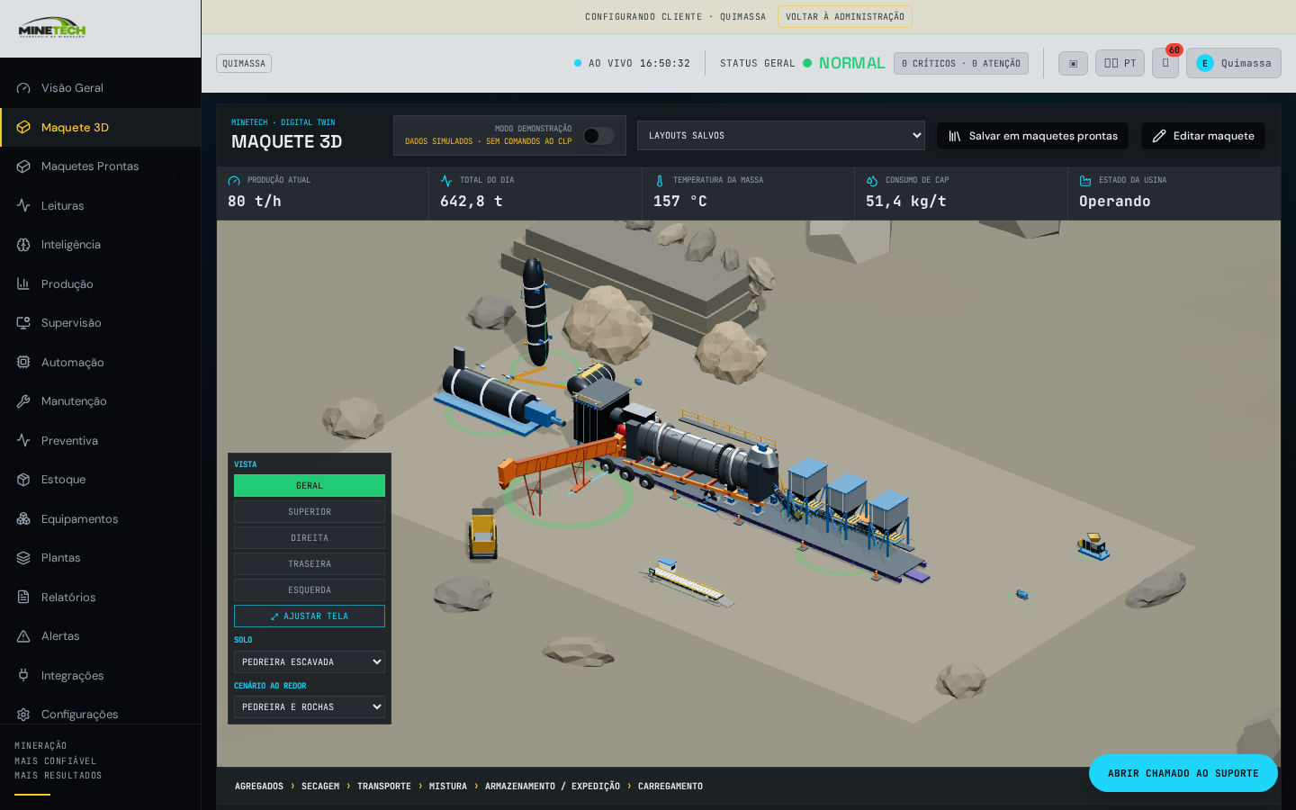
Task: Click the Maquetes Prontas icon
Action: (23, 166)
